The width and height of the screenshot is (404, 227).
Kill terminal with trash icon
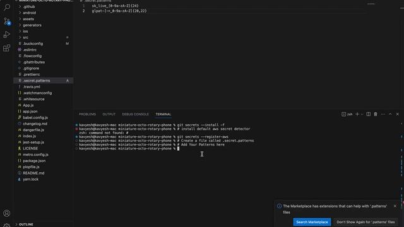(x=376, y=114)
